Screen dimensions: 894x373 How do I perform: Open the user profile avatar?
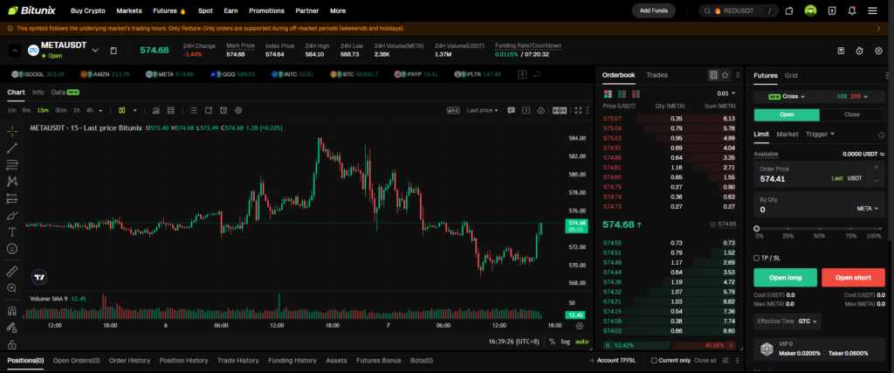(811, 10)
